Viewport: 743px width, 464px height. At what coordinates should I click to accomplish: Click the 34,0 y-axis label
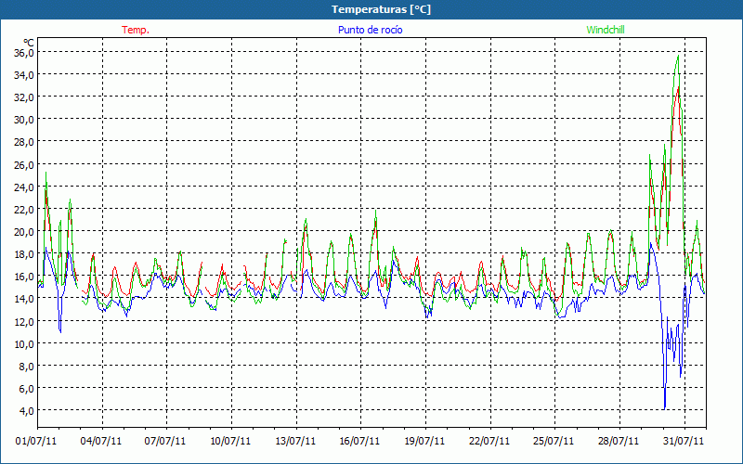pos(23,74)
